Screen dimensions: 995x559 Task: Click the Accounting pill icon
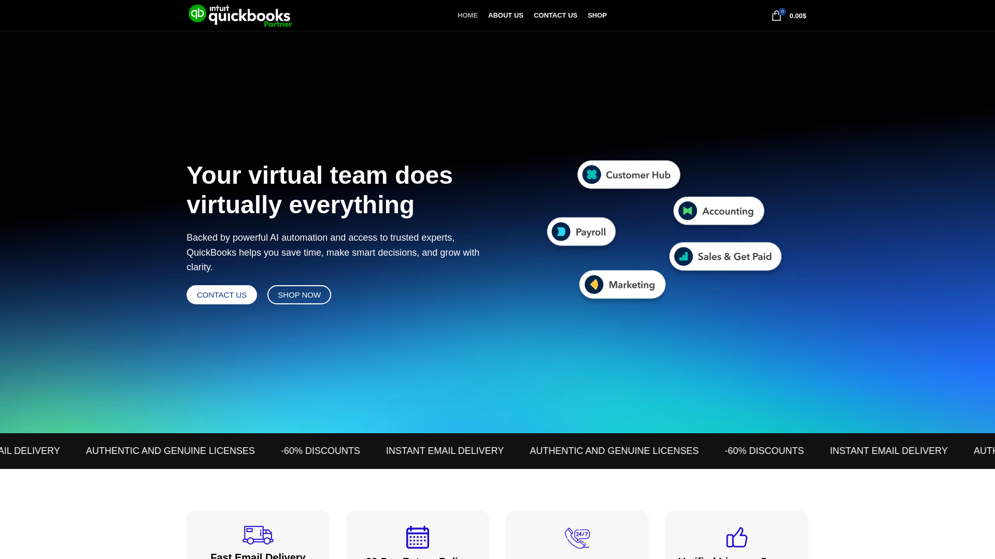click(x=688, y=211)
